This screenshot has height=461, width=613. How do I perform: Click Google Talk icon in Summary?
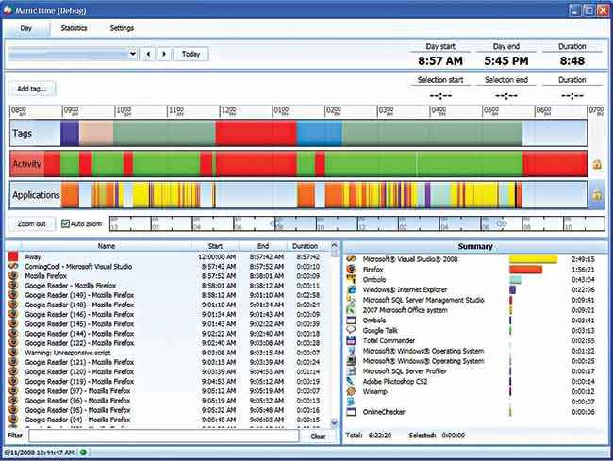pyautogui.click(x=351, y=330)
